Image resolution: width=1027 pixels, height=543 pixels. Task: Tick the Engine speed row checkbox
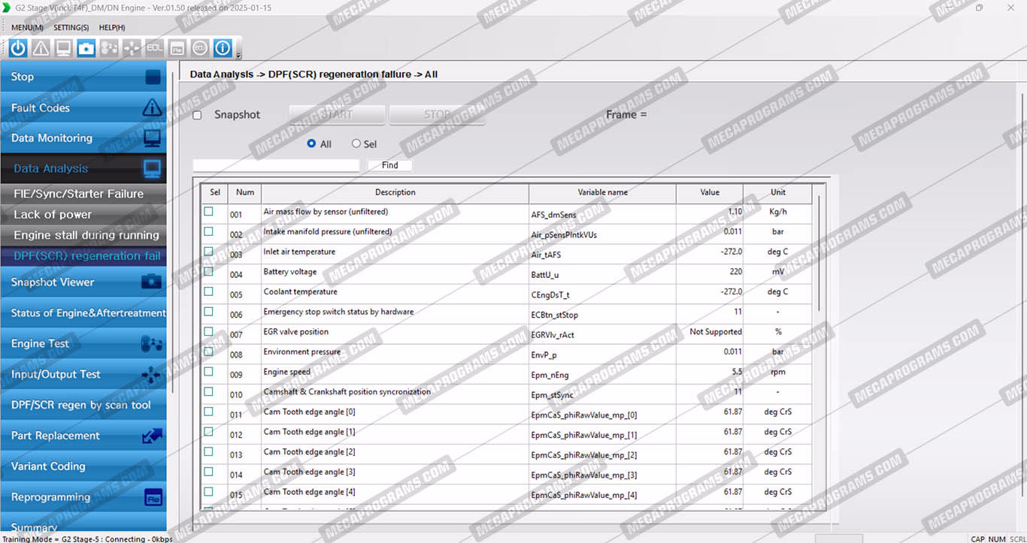pyautogui.click(x=208, y=372)
